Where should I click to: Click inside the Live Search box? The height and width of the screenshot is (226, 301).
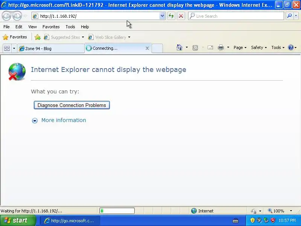pos(236,16)
